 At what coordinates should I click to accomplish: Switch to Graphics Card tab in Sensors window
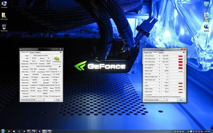click(x=148, y=53)
